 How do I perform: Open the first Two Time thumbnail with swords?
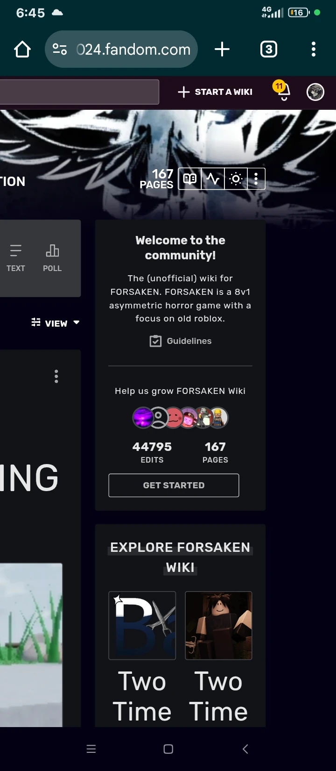click(x=142, y=625)
